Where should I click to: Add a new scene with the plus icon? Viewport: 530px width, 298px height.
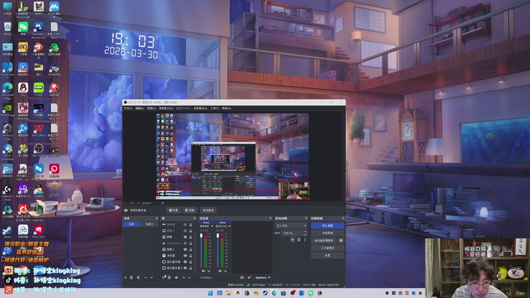tap(125, 277)
